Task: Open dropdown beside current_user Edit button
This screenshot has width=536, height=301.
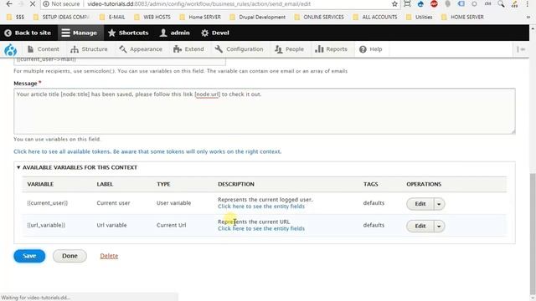Action: 439,204
